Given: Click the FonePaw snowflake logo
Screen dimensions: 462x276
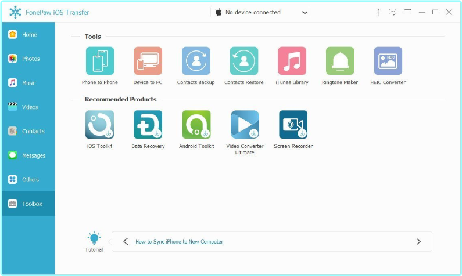Looking at the screenshot, I should [15, 12].
